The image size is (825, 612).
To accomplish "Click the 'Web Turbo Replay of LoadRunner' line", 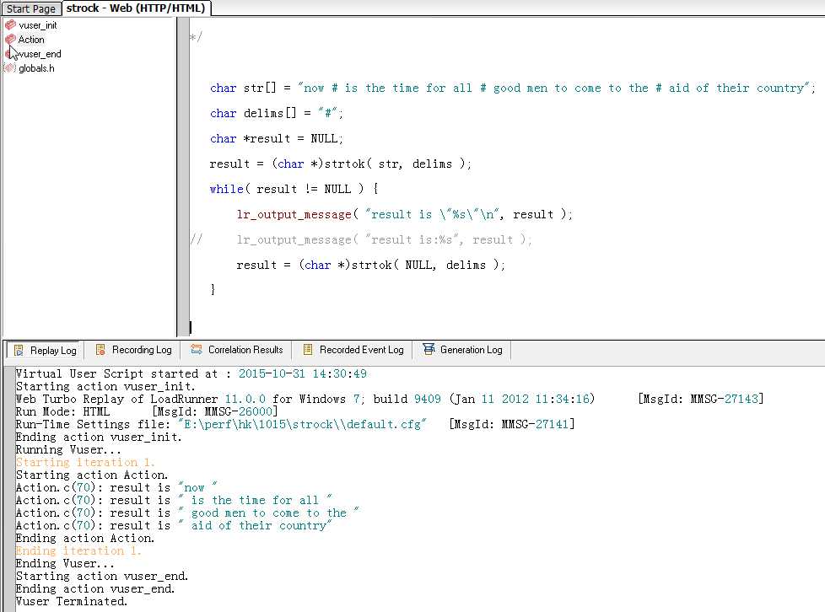I will (390, 399).
